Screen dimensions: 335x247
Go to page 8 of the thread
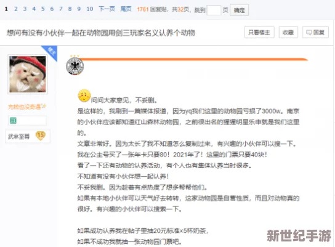(70, 9)
